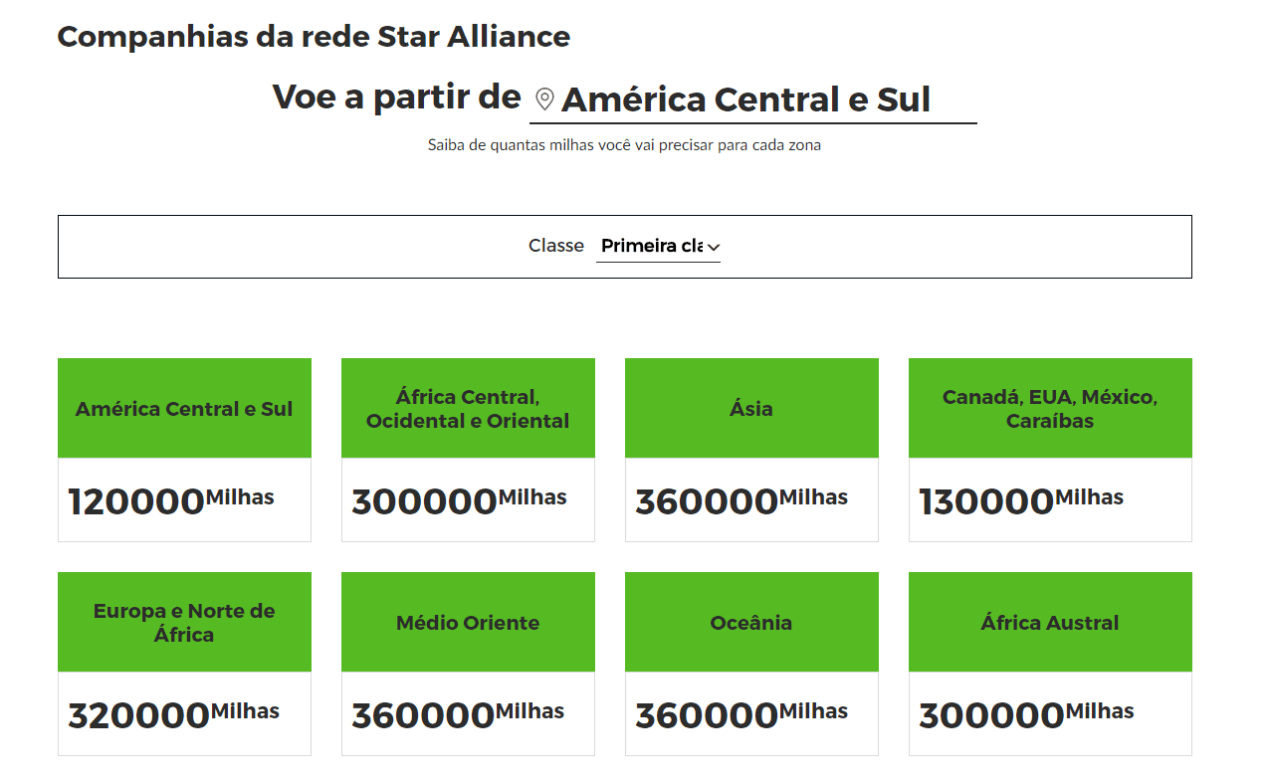Click the location pin icon
1268x782 pixels.
tap(544, 99)
